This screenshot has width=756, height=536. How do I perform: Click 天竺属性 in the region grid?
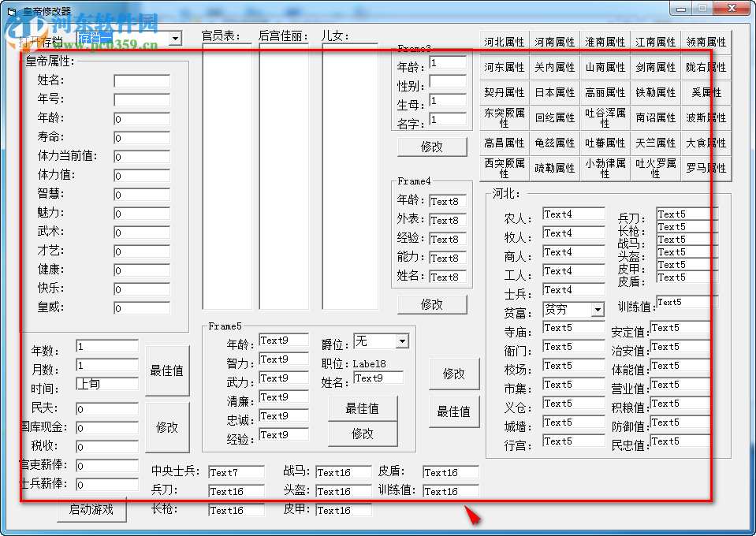(655, 142)
